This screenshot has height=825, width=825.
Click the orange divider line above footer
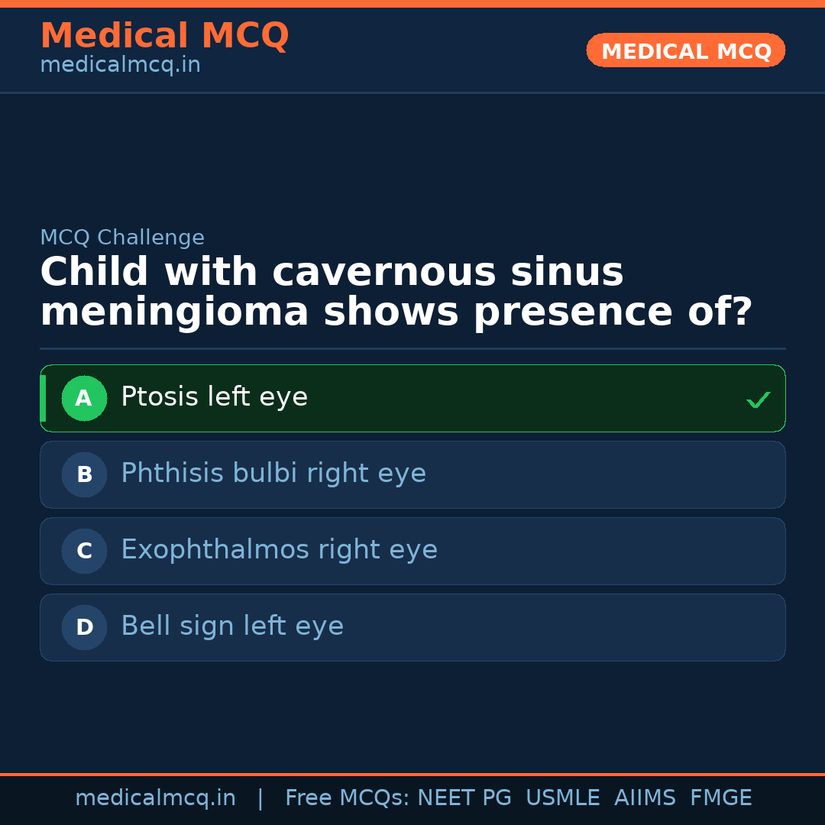pos(412,774)
